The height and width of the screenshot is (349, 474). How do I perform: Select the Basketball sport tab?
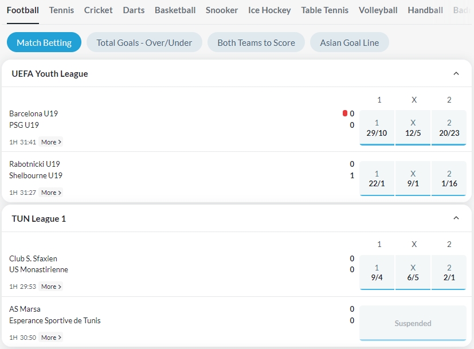174,10
